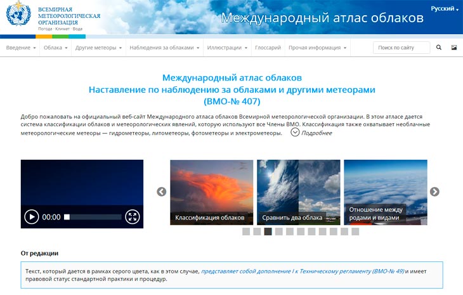
Task: Open Сравнить два облака thumbnail
Action: pyautogui.click(x=299, y=192)
